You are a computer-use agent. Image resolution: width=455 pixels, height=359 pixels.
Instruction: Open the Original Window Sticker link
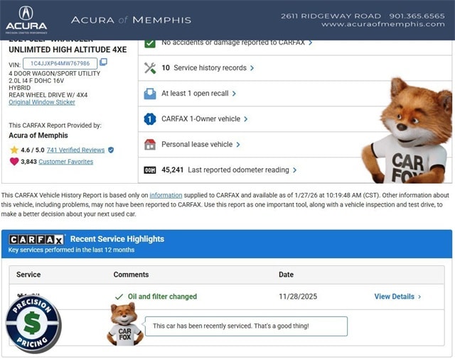(x=41, y=102)
